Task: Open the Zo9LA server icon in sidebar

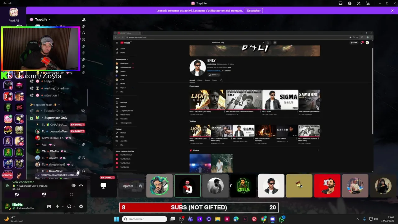Action: 19,152
